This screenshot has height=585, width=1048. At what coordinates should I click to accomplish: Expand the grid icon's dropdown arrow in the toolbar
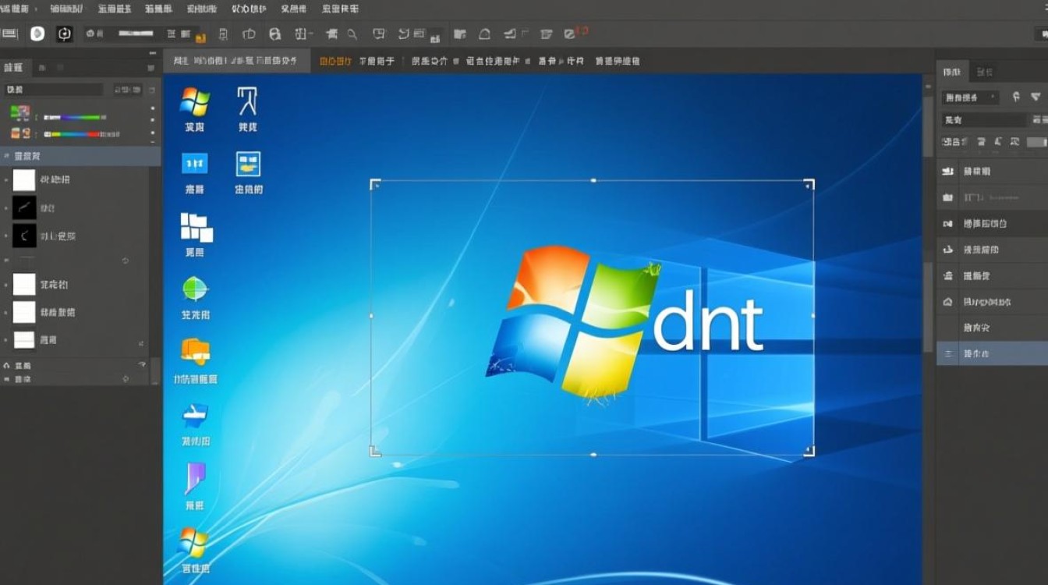[310, 33]
